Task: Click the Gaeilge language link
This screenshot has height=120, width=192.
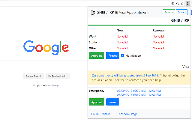Action: point(55,85)
